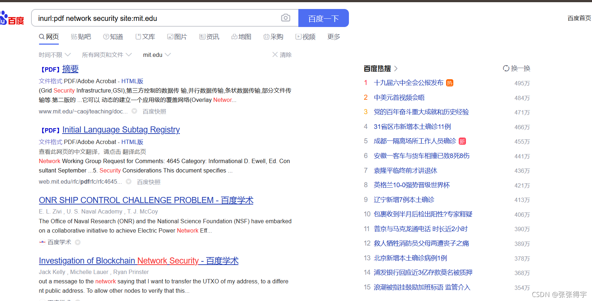The width and height of the screenshot is (592, 301).
Task: Open hot search 普京与马克龙通电话 时长近2小时
Action: (421, 229)
